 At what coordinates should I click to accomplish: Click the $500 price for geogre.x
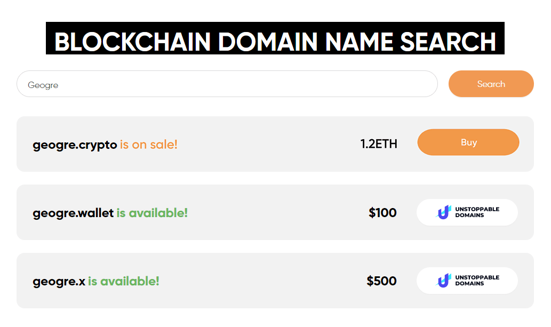pyautogui.click(x=381, y=281)
